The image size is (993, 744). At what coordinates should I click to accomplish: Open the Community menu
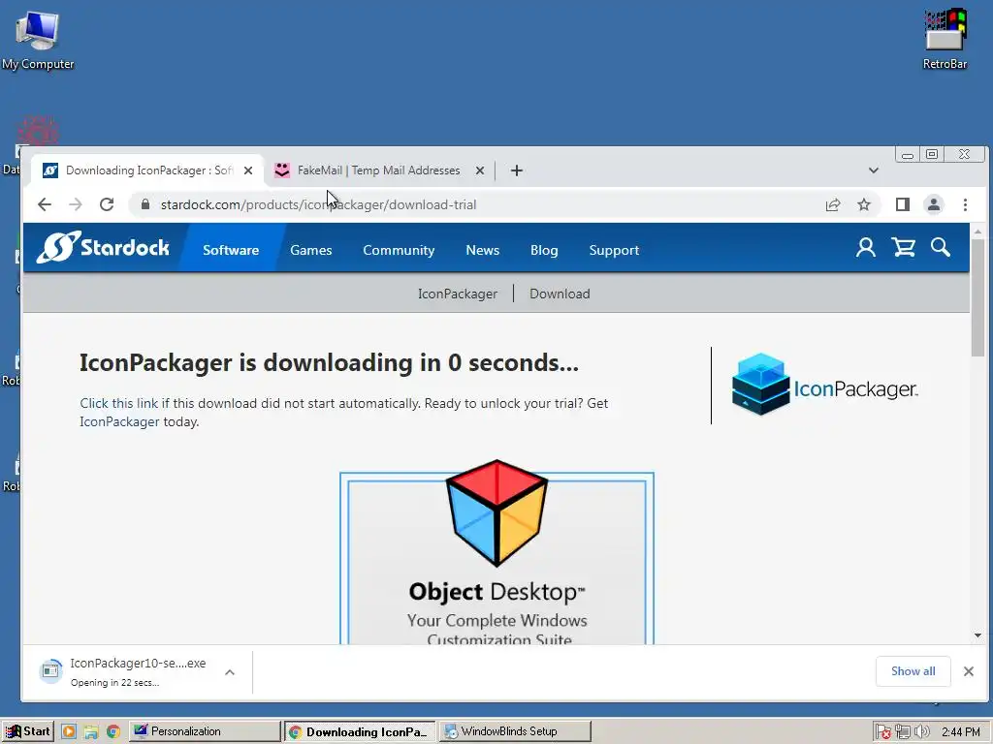(399, 250)
